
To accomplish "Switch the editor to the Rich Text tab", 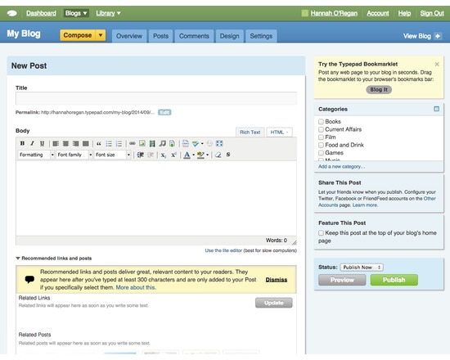I will point(250,133).
